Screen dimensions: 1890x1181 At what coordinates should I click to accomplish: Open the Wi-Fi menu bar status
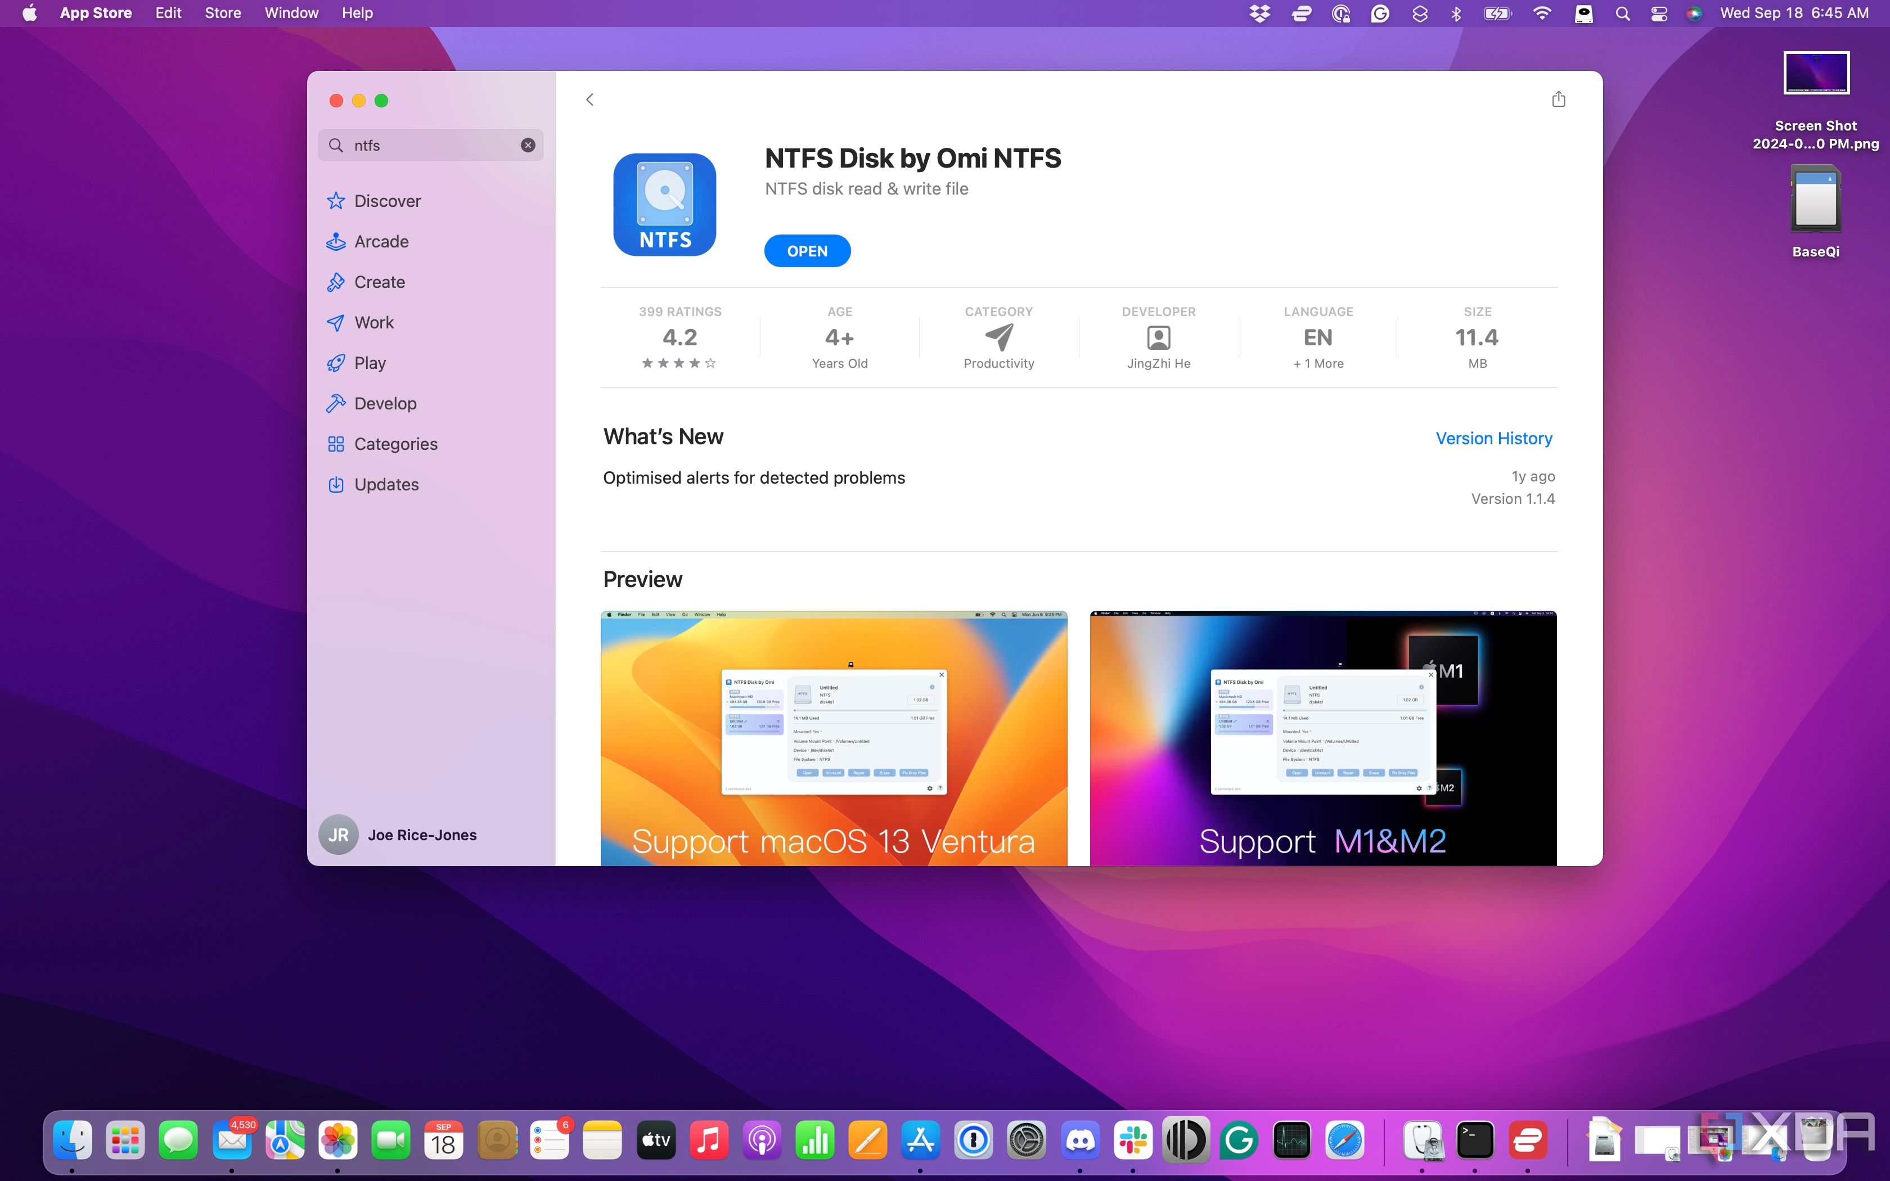(1542, 13)
